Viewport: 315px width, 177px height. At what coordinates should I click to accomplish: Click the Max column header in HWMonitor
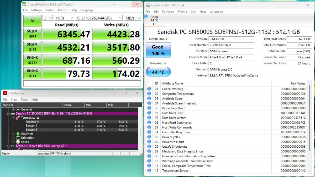tap(117, 105)
